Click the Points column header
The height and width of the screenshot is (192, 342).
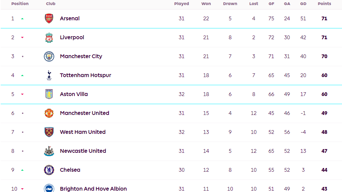(x=324, y=4)
